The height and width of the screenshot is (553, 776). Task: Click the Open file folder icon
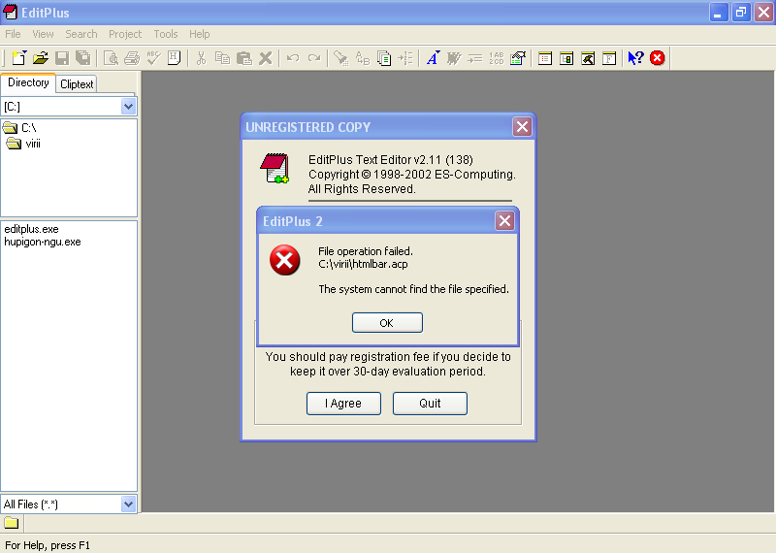point(41,58)
